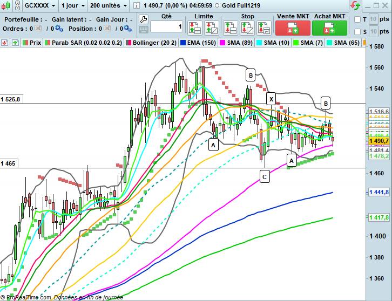Image resolution: width=392 pixels, height=301 pixels.
Task: Click the green up-arrow indicator icon
Action: [15, 43]
